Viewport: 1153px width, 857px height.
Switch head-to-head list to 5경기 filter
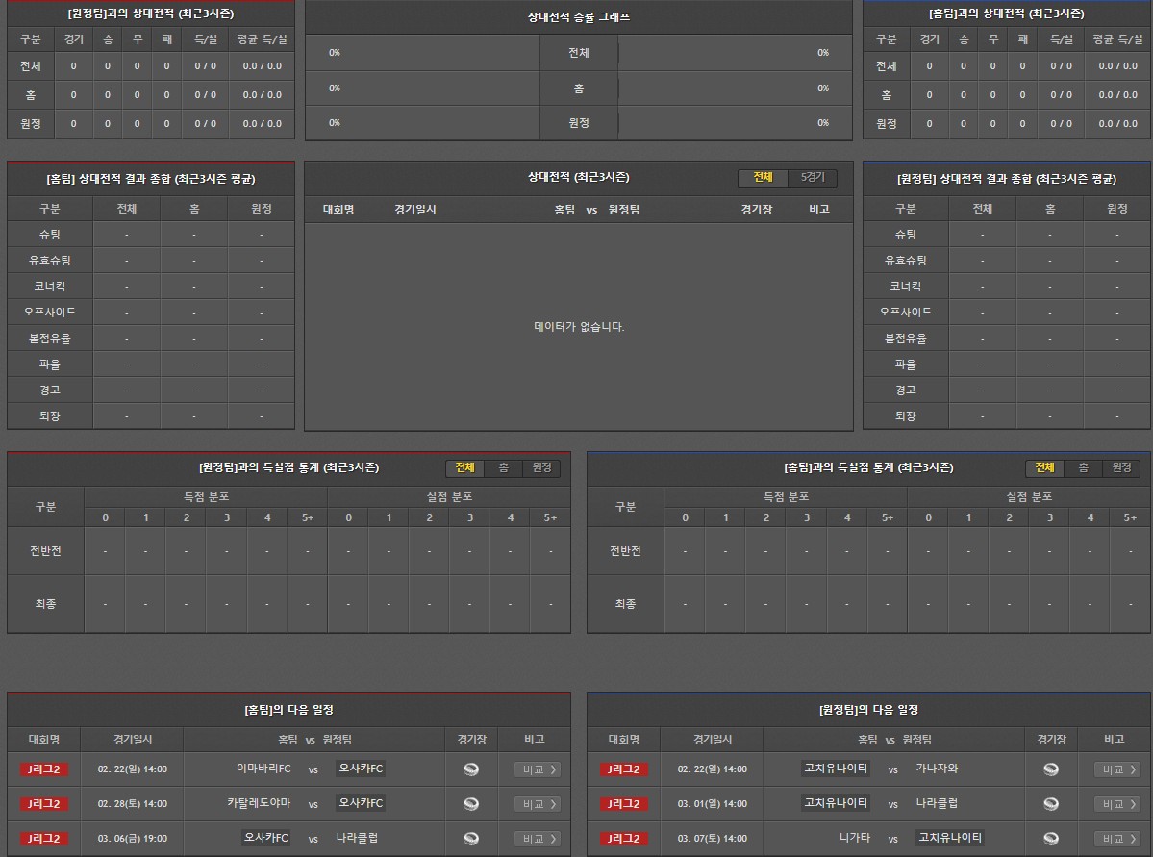(812, 178)
